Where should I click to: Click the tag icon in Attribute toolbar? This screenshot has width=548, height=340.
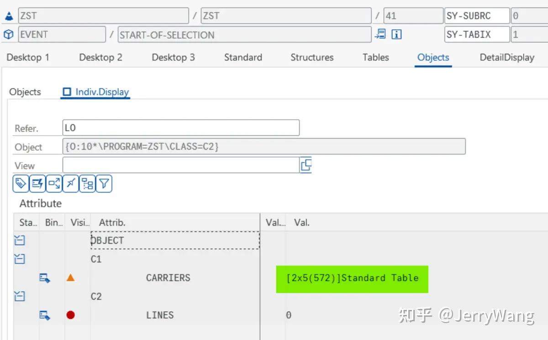click(21, 183)
